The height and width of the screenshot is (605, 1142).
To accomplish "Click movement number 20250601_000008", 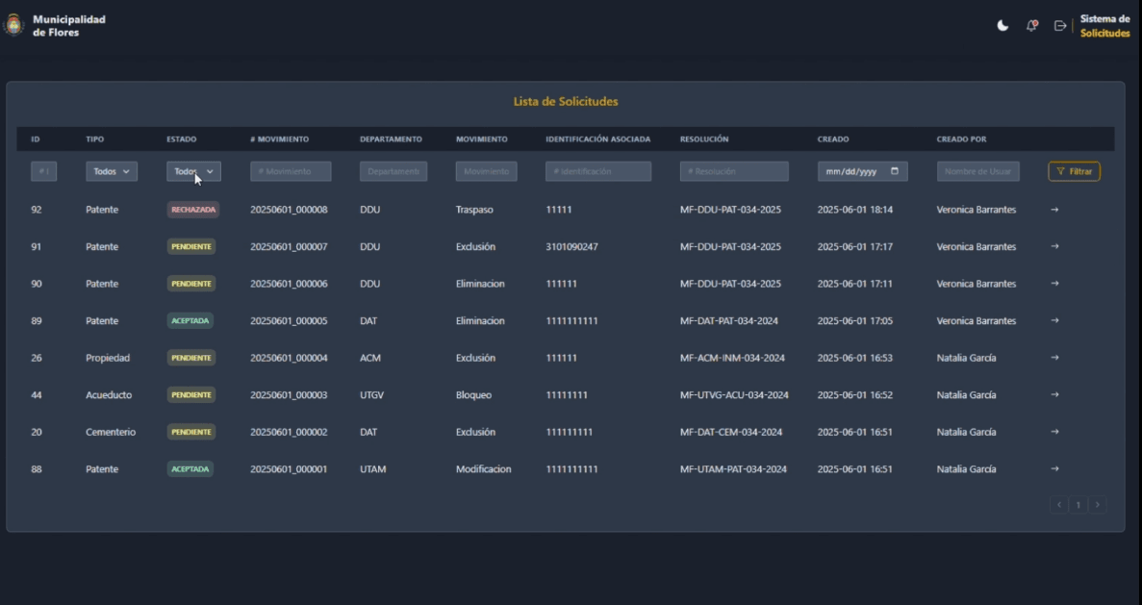I will (289, 210).
